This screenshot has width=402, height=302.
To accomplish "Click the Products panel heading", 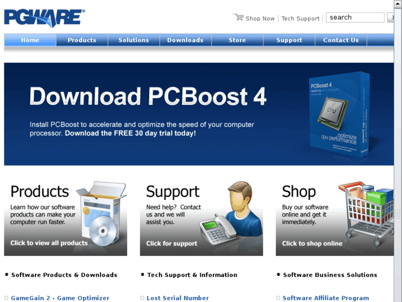I will pos(39,192).
